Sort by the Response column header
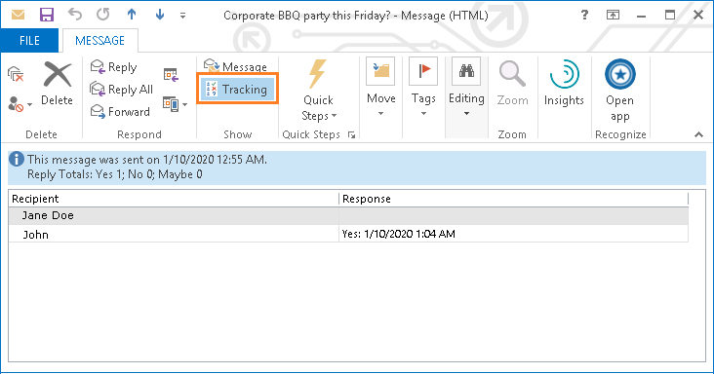 tap(514, 199)
